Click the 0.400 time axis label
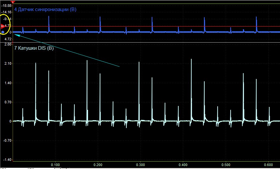This screenshot has width=280, height=169. (183, 164)
